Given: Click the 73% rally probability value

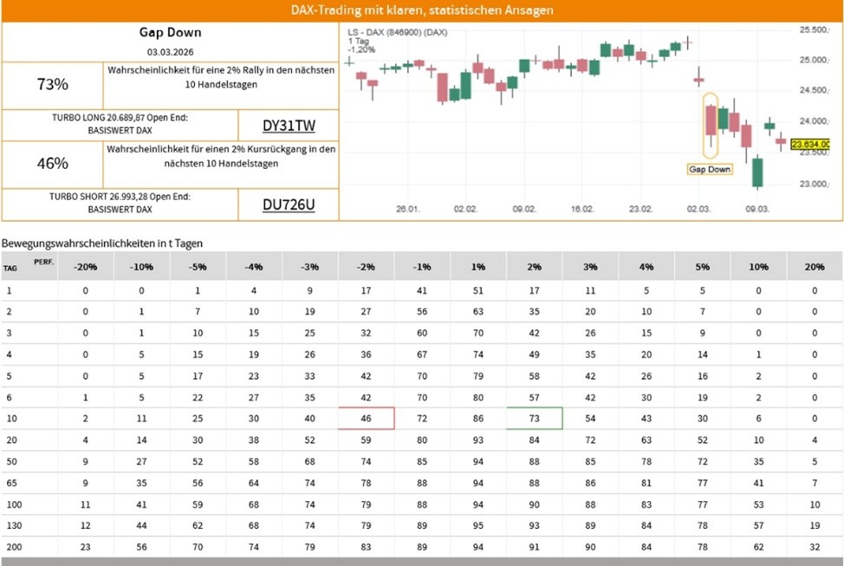Looking at the screenshot, I should [x=53, y=85].
